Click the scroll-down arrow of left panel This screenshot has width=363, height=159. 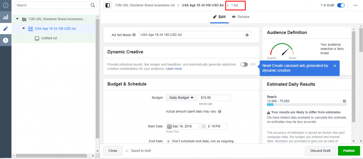tap(97, 151)
